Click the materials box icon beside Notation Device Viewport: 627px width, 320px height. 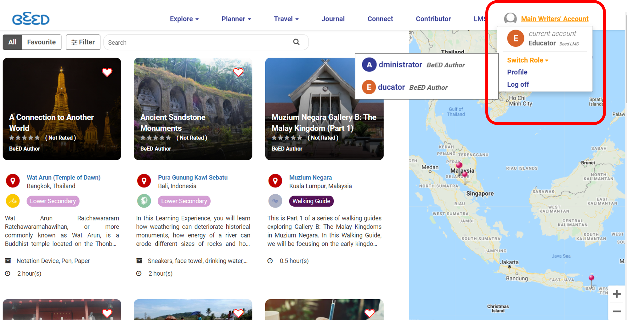pos(8,261)
